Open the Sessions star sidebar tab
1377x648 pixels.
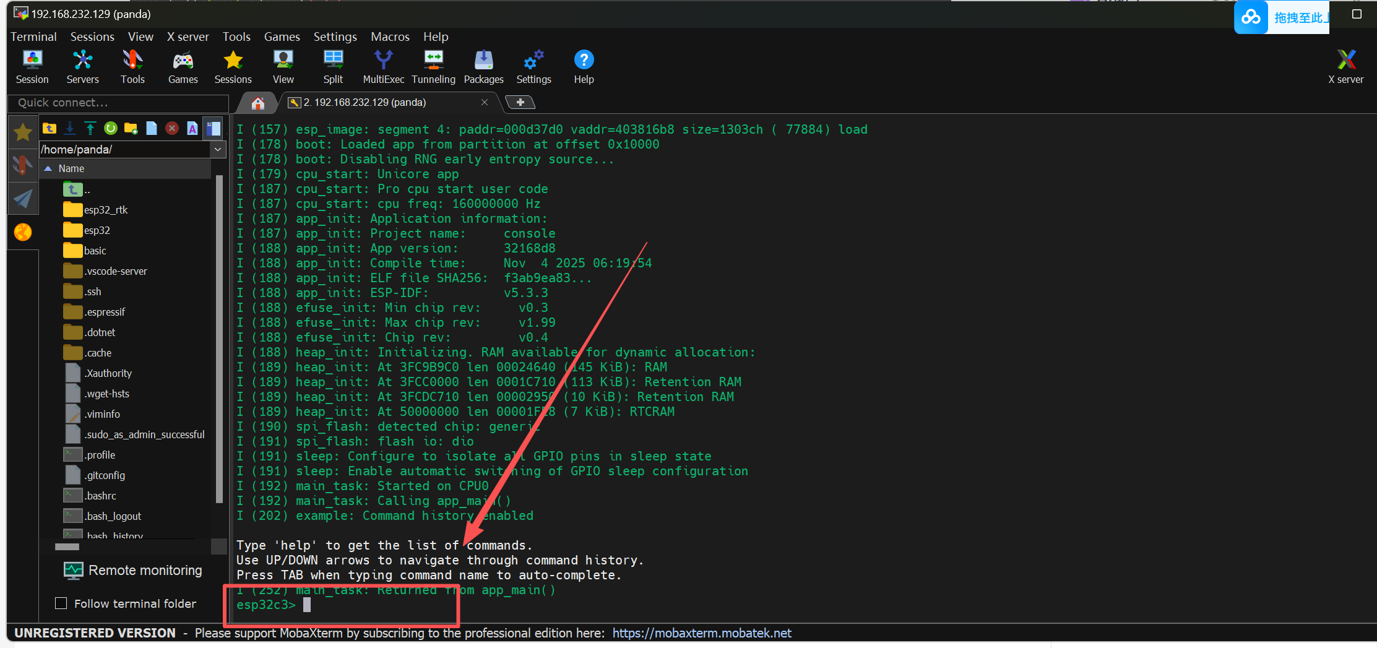23,132
